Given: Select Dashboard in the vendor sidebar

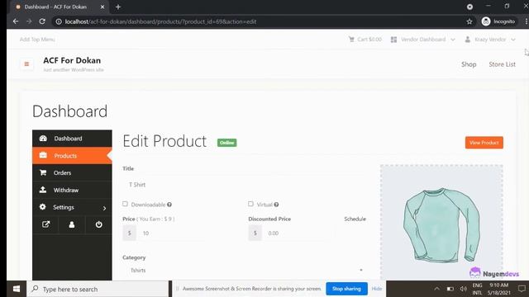Looking at the screenshot, I should coord(72,139).
